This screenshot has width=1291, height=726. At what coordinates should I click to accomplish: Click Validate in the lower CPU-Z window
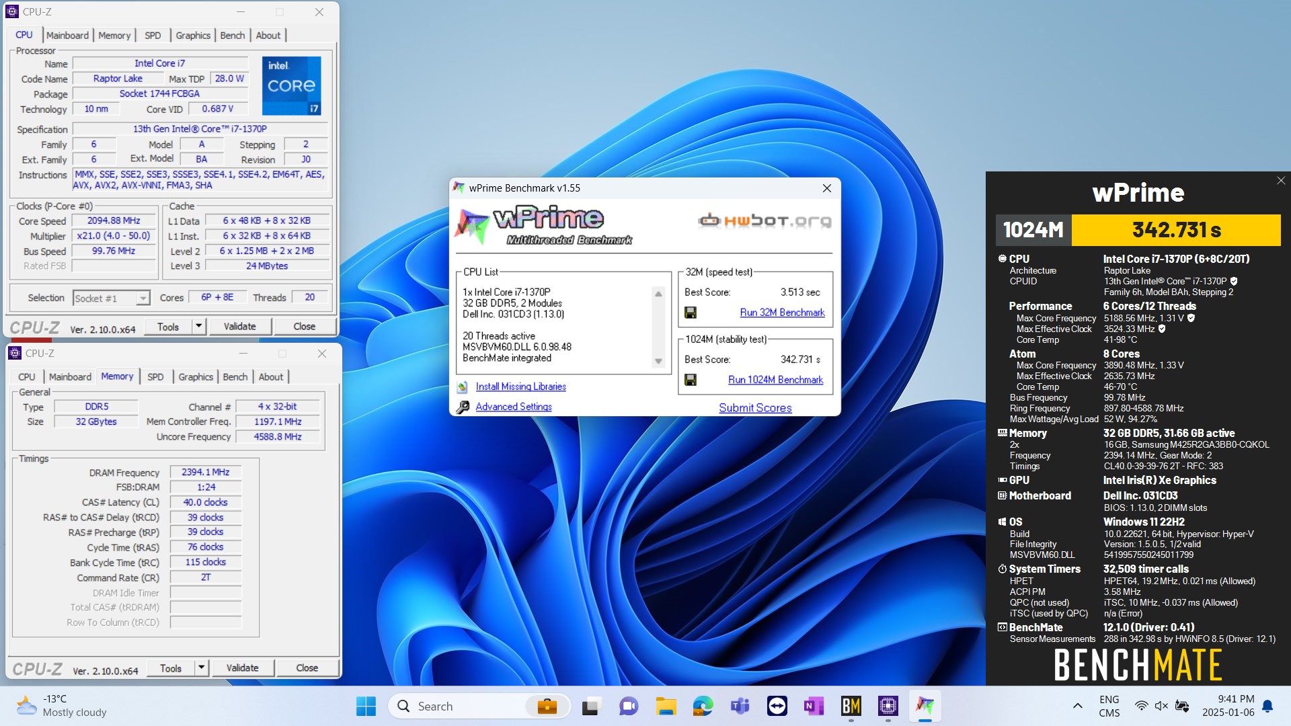(242, 668)
